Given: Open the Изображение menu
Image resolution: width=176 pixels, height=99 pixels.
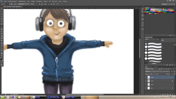Looking at the screenshot, I should click(22, 1).
